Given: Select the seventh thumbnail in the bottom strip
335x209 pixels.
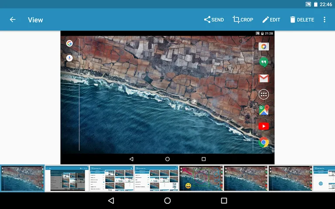Looking at the screenshot, I should coord(290,179).
